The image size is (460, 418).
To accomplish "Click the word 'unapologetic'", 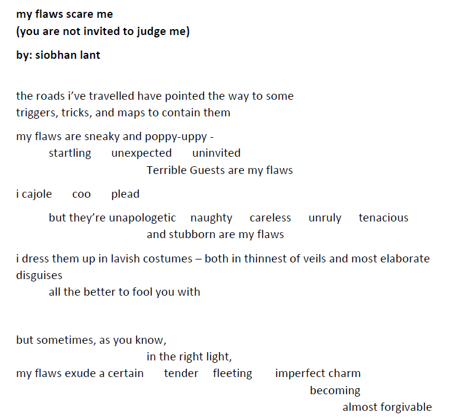I will [x=142, y=218].
